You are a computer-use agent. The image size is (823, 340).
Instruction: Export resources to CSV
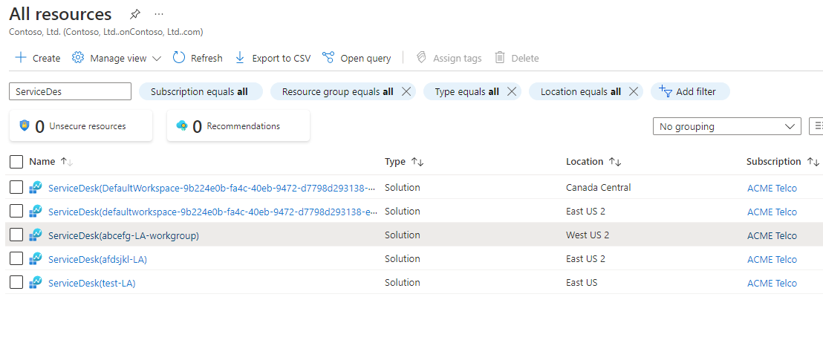(273, 58)
